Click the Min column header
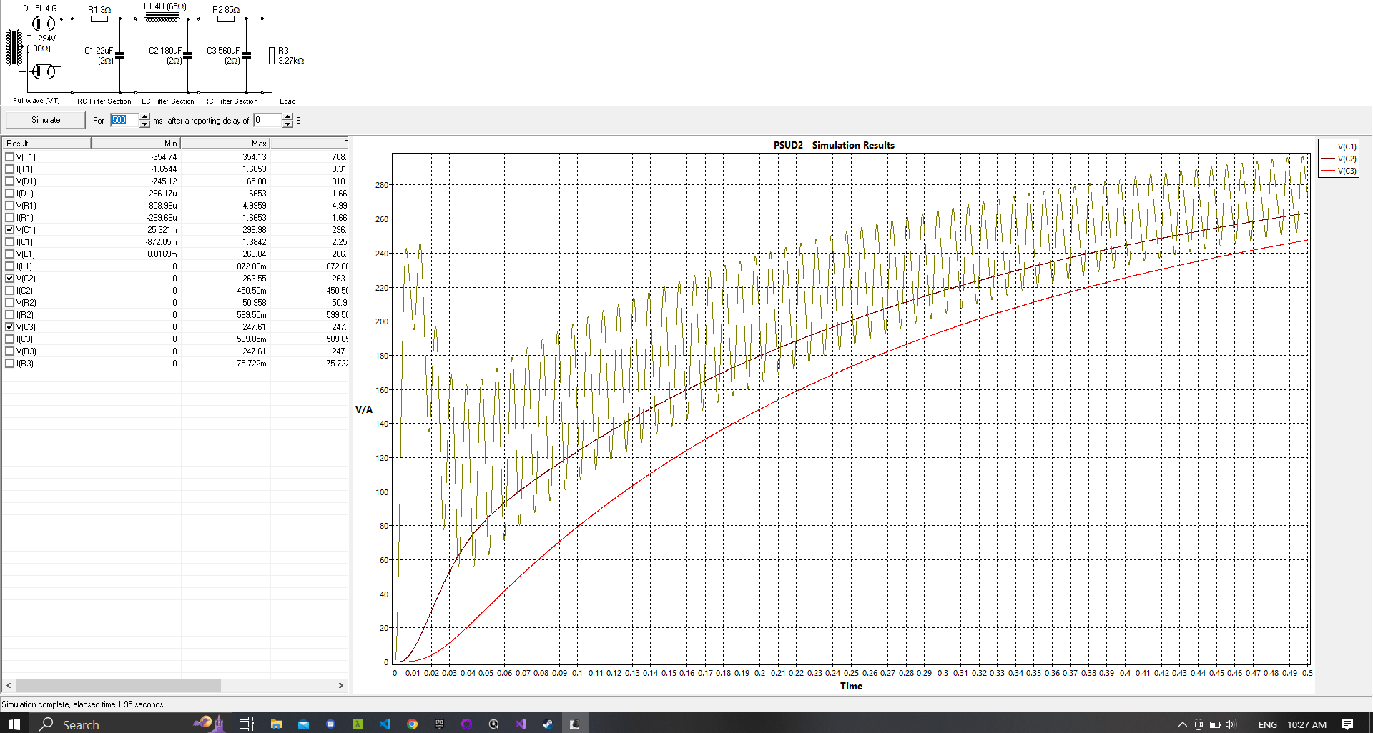Screen dimensions: 1373x733 pos(136,143)
